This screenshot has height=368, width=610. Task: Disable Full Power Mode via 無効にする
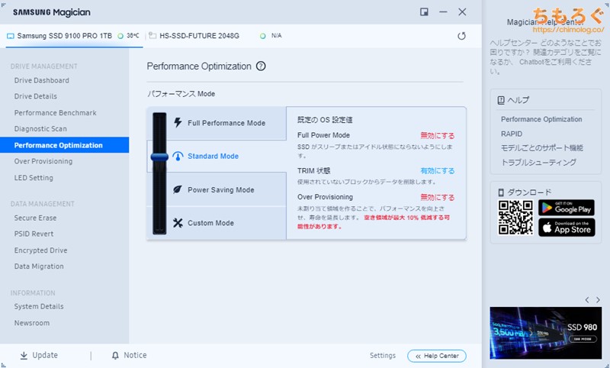pyautogui.click(x=437, y=135)
